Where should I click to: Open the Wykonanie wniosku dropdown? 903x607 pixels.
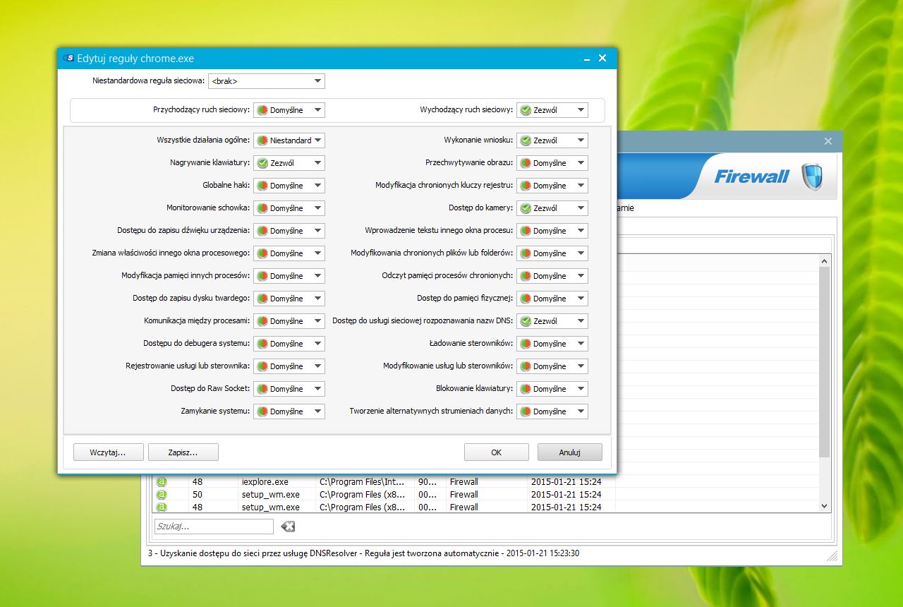tap(552, 140)
